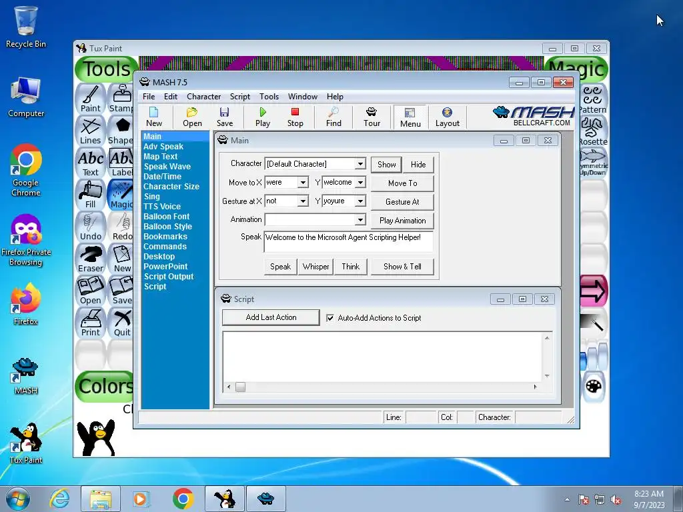This screenshot has width=683, height=512.
Task: Select TTS Voice in the sidebar list
Action: [x=162, y=207]
